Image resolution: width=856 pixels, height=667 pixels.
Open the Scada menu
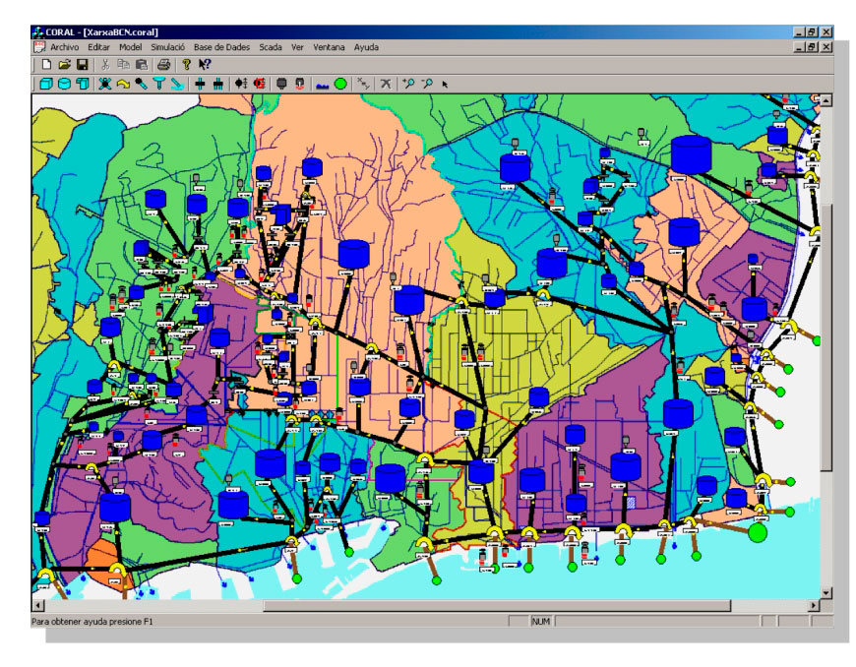pos(271,47)
